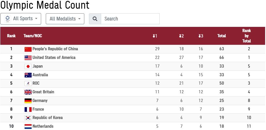Click the gold medal column header icon
Image resolution: width=266 pixels, height=130 pixels.
pos(155,36)
